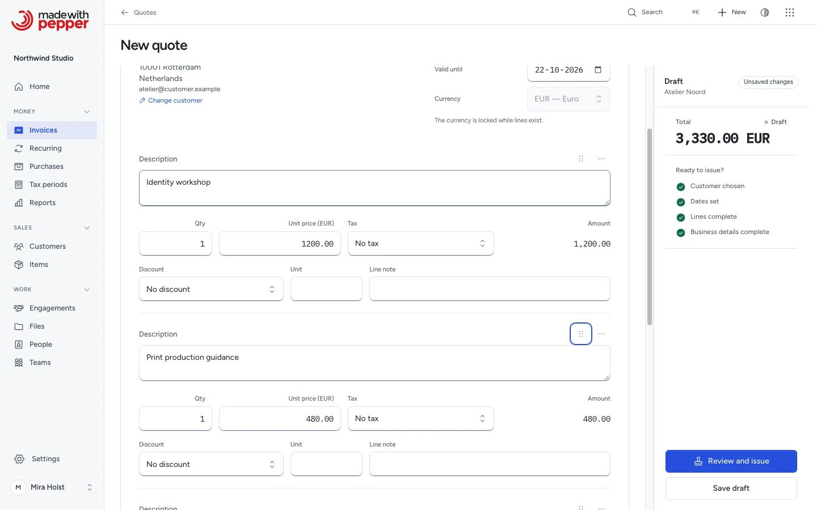This screenshot has height=510, width=817.
Task: Toggle the dark/light theme icon
Action: pyautogui.click(x=765, y=12)
